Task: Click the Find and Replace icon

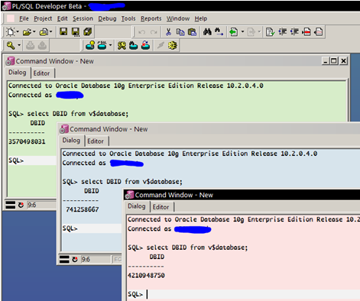Action: [x=219, y=32]
